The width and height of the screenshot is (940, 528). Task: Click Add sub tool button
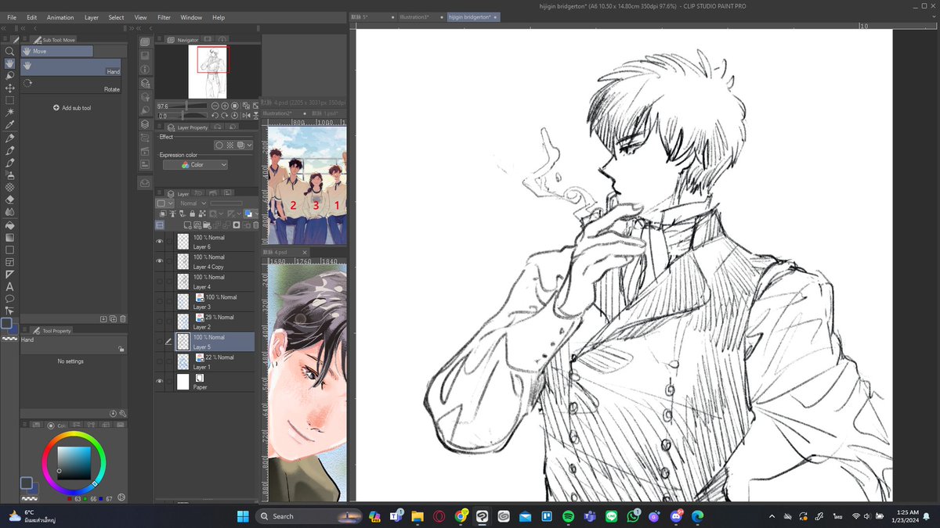click(72, 108)
